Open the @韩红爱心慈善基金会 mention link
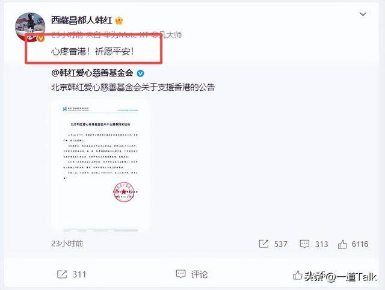This screenshot has height=290, width=385. click(92, 73)
